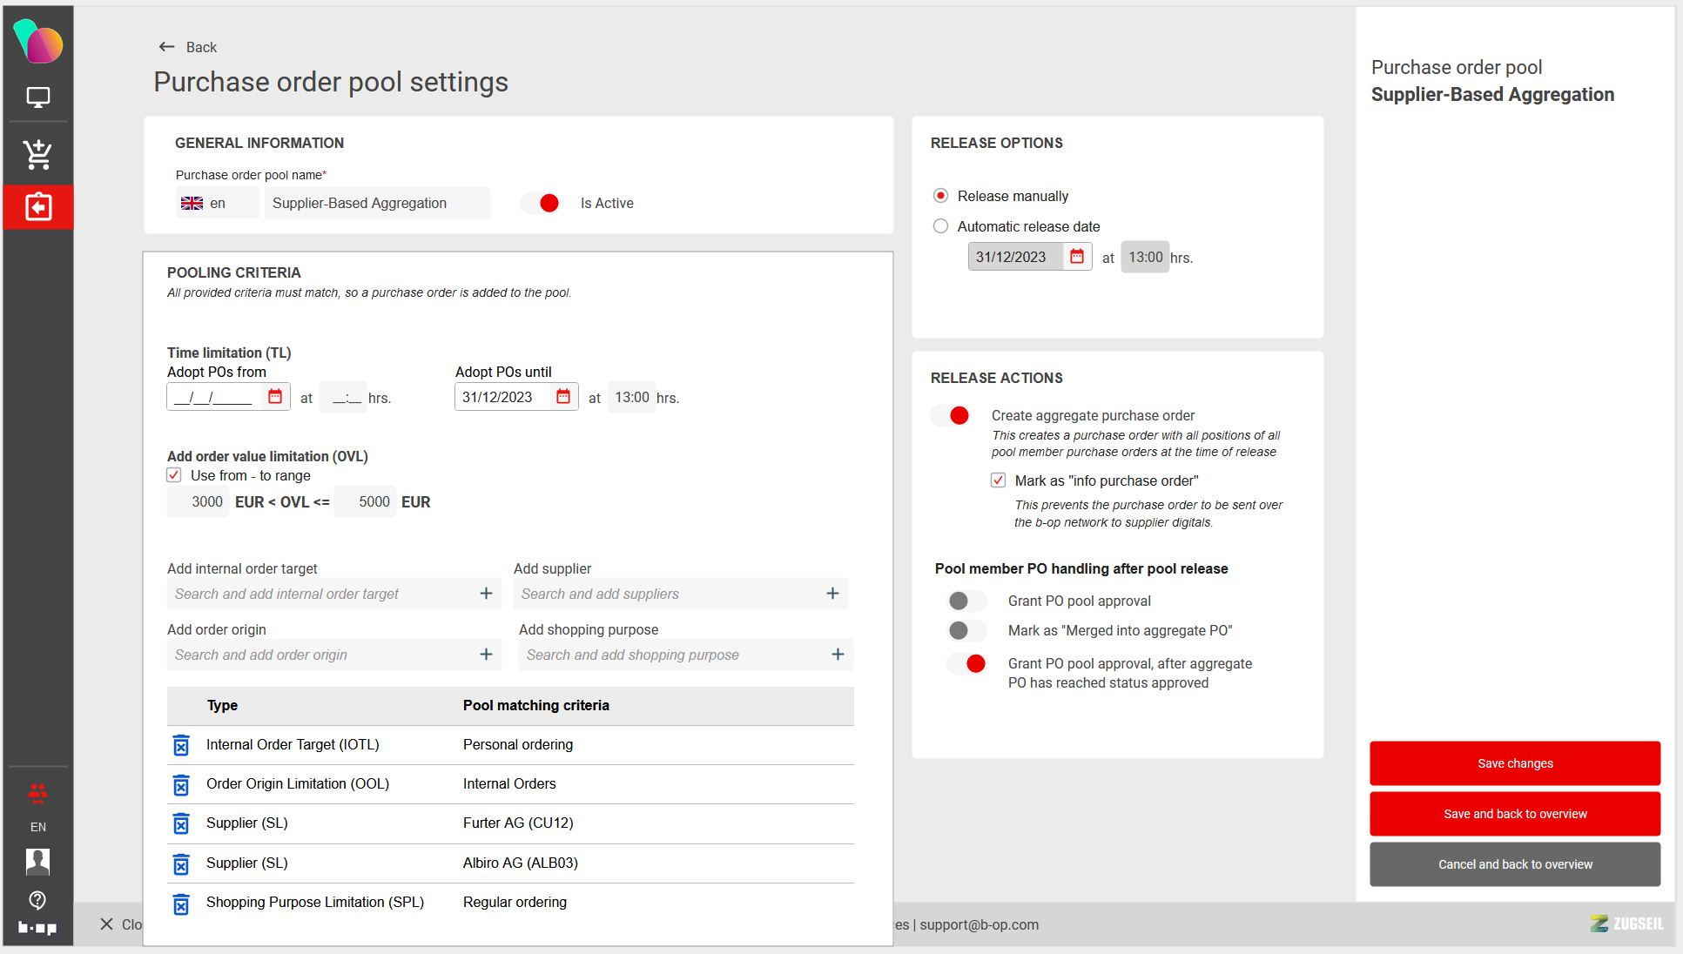Click plus on Add shopping purpose field

[838, 655]
